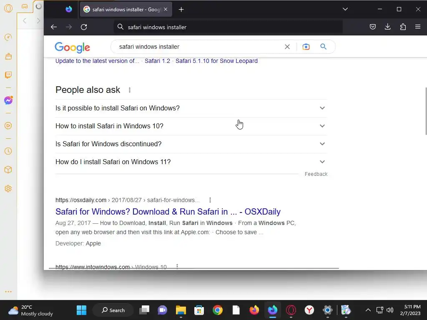Screen dimensions: 427x320
Task: Open Yandex browser from taskbar
Action: [x=309, y=310]
